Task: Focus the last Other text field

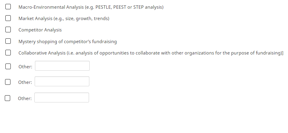Action: click(62, 98)
